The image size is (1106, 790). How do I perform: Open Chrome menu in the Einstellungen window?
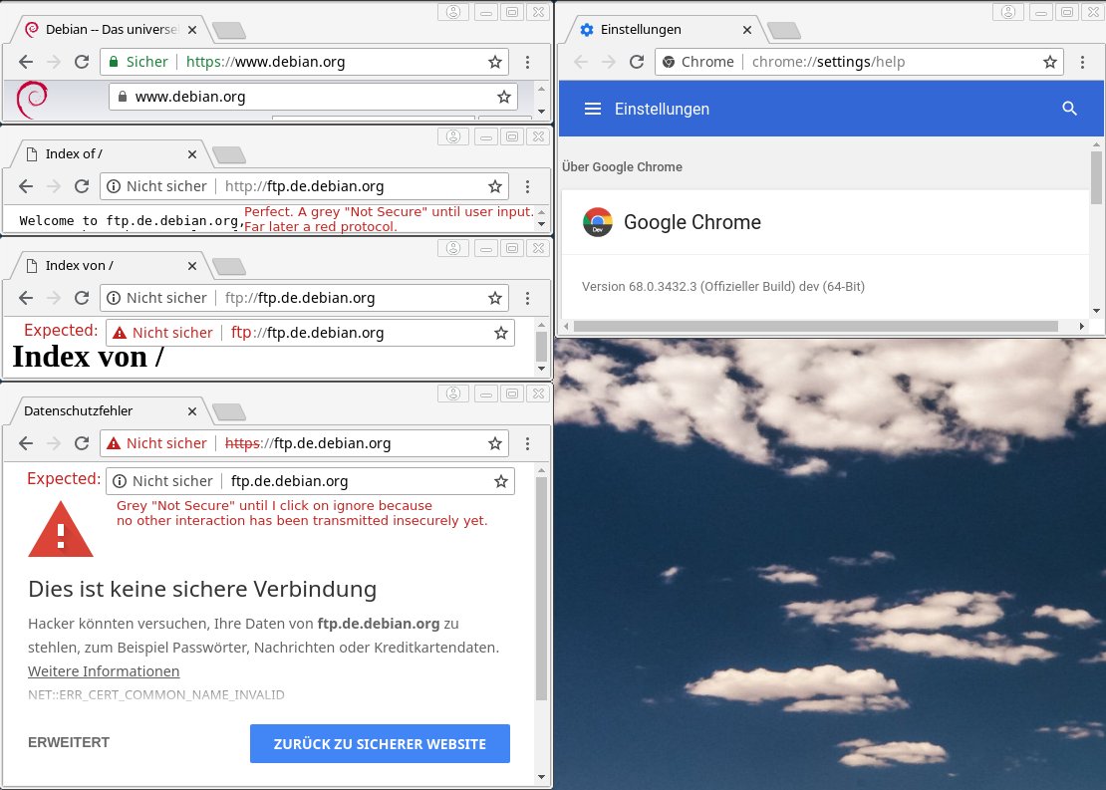tap(1083, 62)
